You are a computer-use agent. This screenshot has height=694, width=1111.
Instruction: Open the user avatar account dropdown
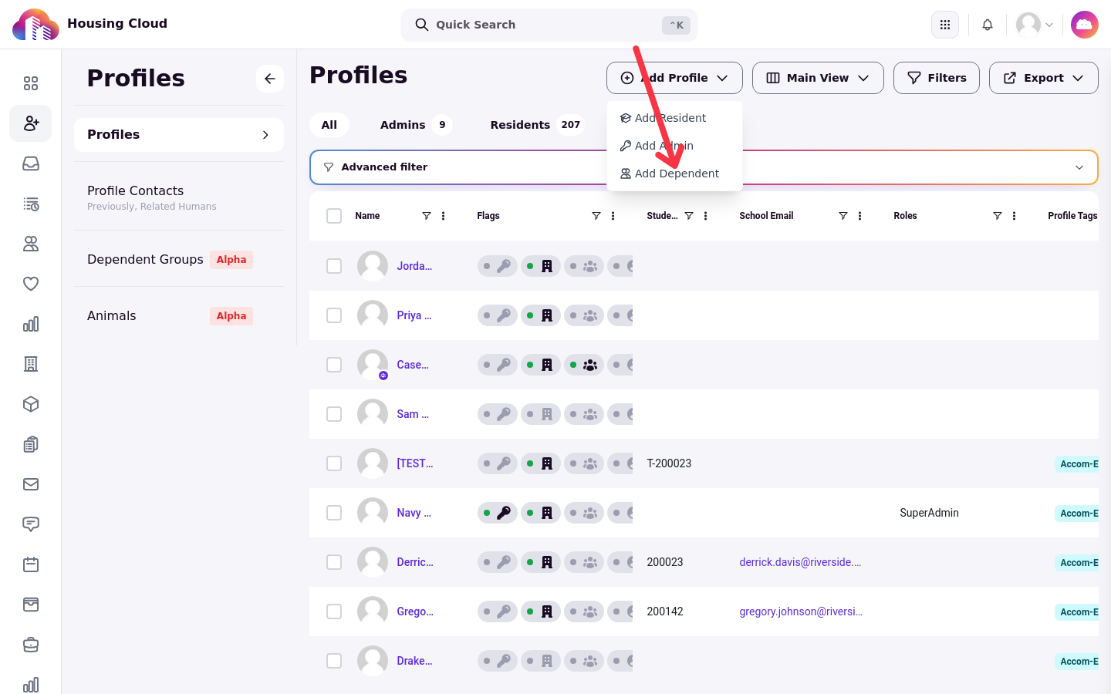(1035, 25)
